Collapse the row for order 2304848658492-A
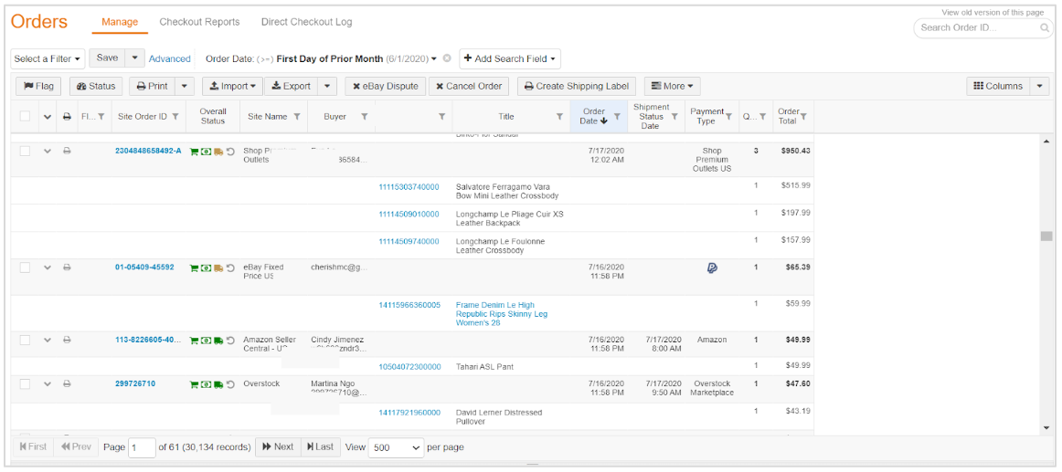This screenshot has width=1062, height=472. 48,152
